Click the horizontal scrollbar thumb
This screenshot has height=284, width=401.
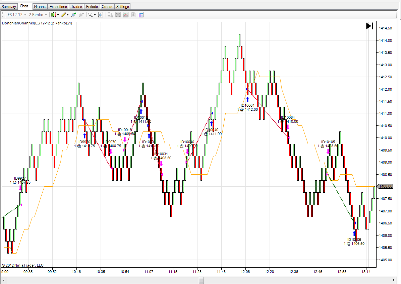(201, 280)
